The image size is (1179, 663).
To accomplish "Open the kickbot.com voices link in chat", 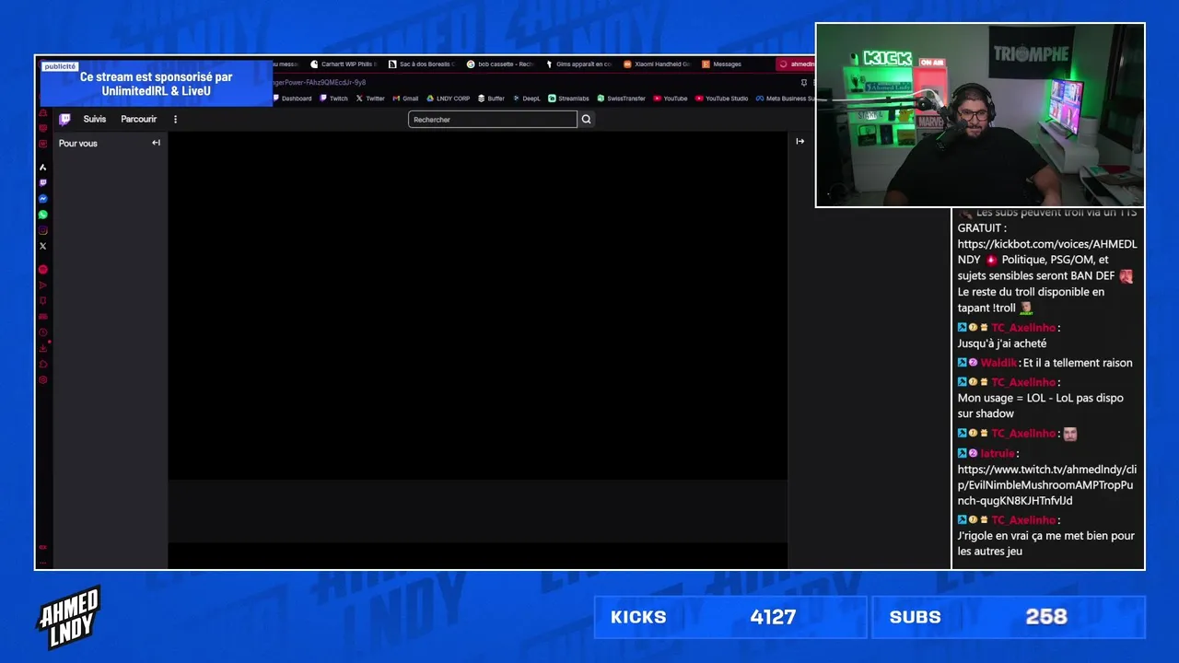I will coord(1047,251).
